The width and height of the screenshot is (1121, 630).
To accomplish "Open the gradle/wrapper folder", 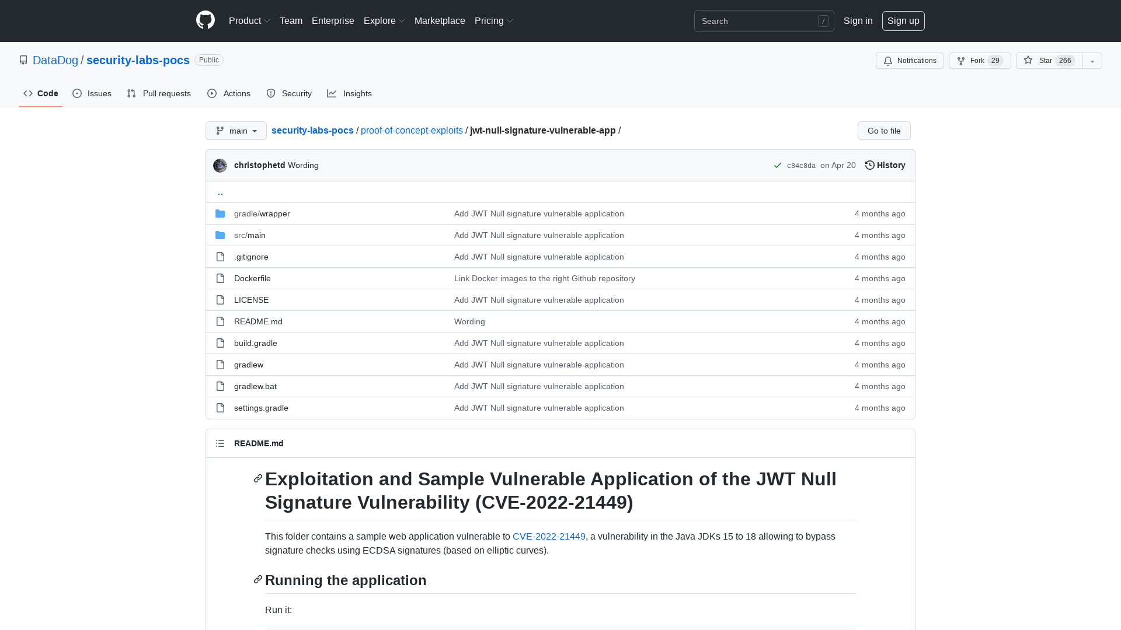I will coord(262,213).
